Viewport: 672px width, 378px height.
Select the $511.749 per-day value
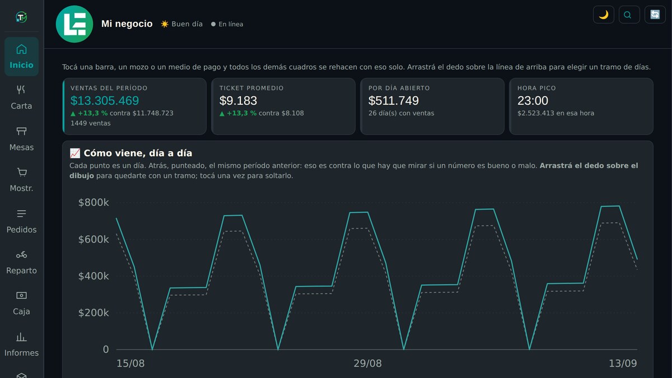[x=394, y=101]
